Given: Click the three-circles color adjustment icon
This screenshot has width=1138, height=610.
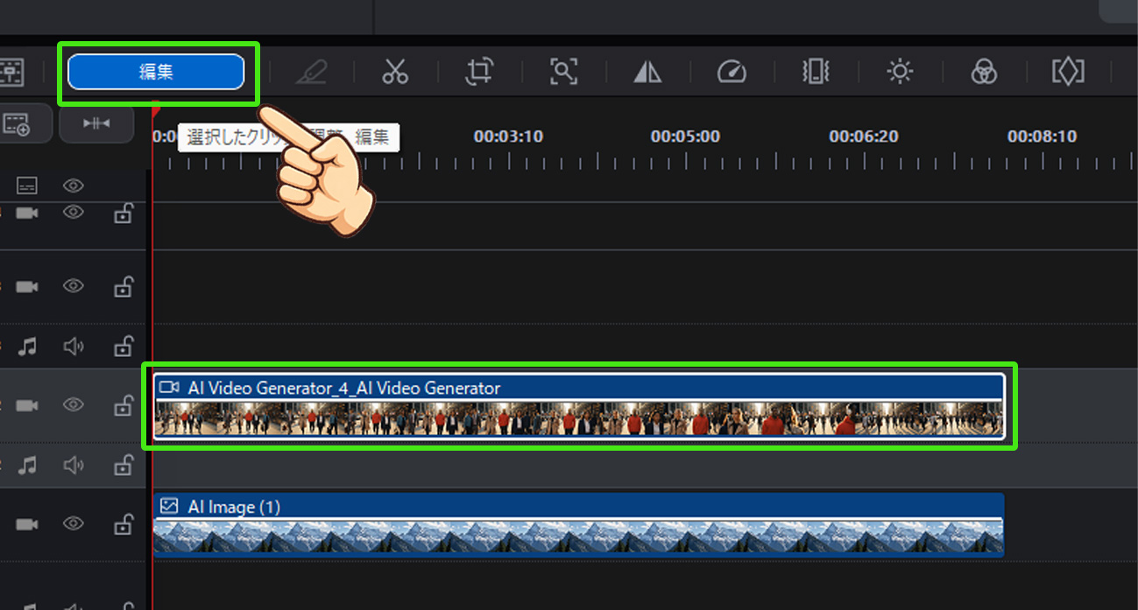Looking at the screenshot, I should point(984,72).
